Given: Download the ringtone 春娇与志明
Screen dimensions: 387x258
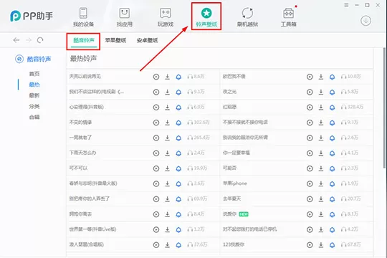Looking at the screenshot, I should pyautogui.click(x=167, y=183).
